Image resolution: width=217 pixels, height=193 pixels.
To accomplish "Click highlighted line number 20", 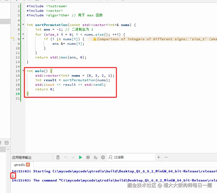I will click(x=18, y=94).
